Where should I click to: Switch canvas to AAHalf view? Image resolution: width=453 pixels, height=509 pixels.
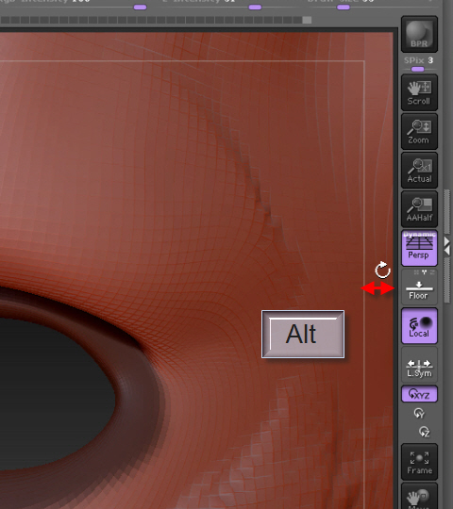[x=419, y=209]
